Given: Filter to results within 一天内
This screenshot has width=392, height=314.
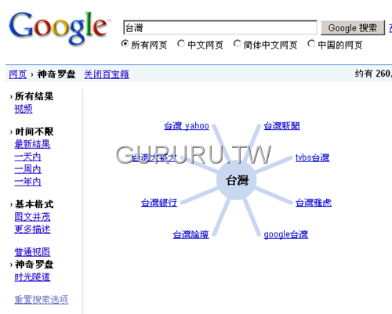Looking at the screenshot, I should [28, 157].
